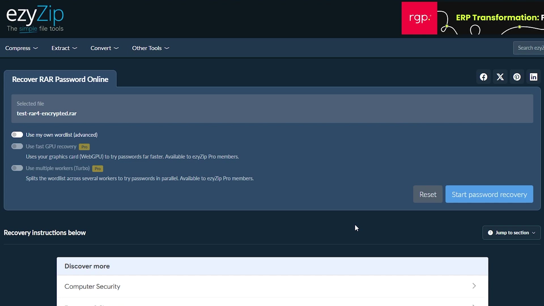Screen dimensions: 544x306
Task: Select Recover RAR Password Online tab
Action: tap(60, 79)
